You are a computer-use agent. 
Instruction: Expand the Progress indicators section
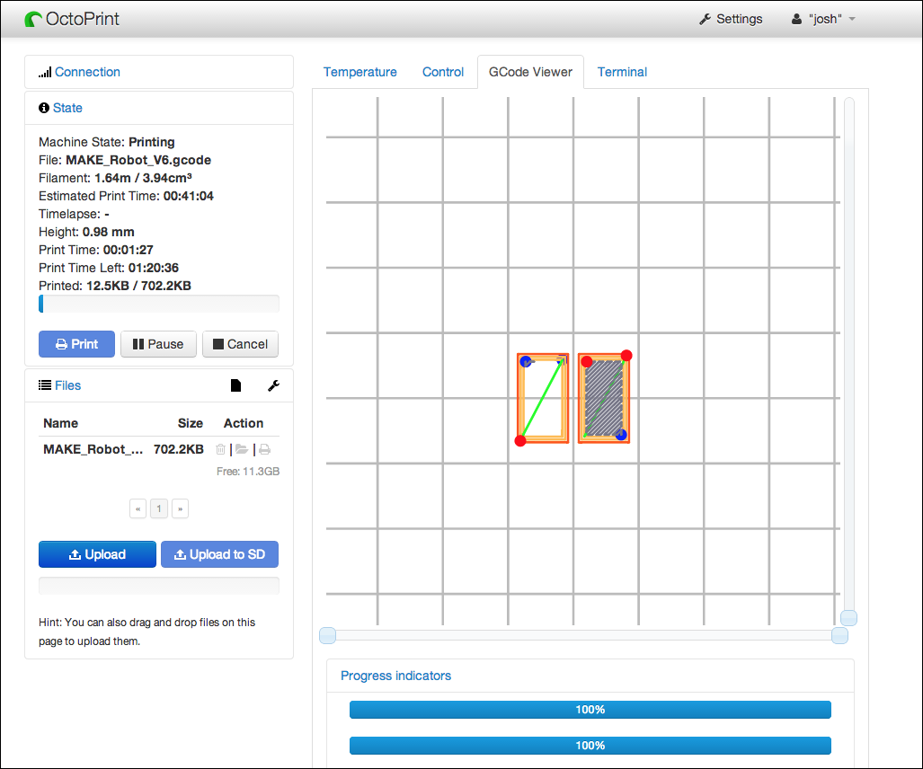tap(395, 676)
